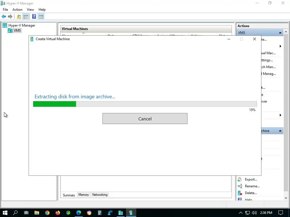Open the volume speaker tray icon
This screenshot has width=290, height=217.
254,213
